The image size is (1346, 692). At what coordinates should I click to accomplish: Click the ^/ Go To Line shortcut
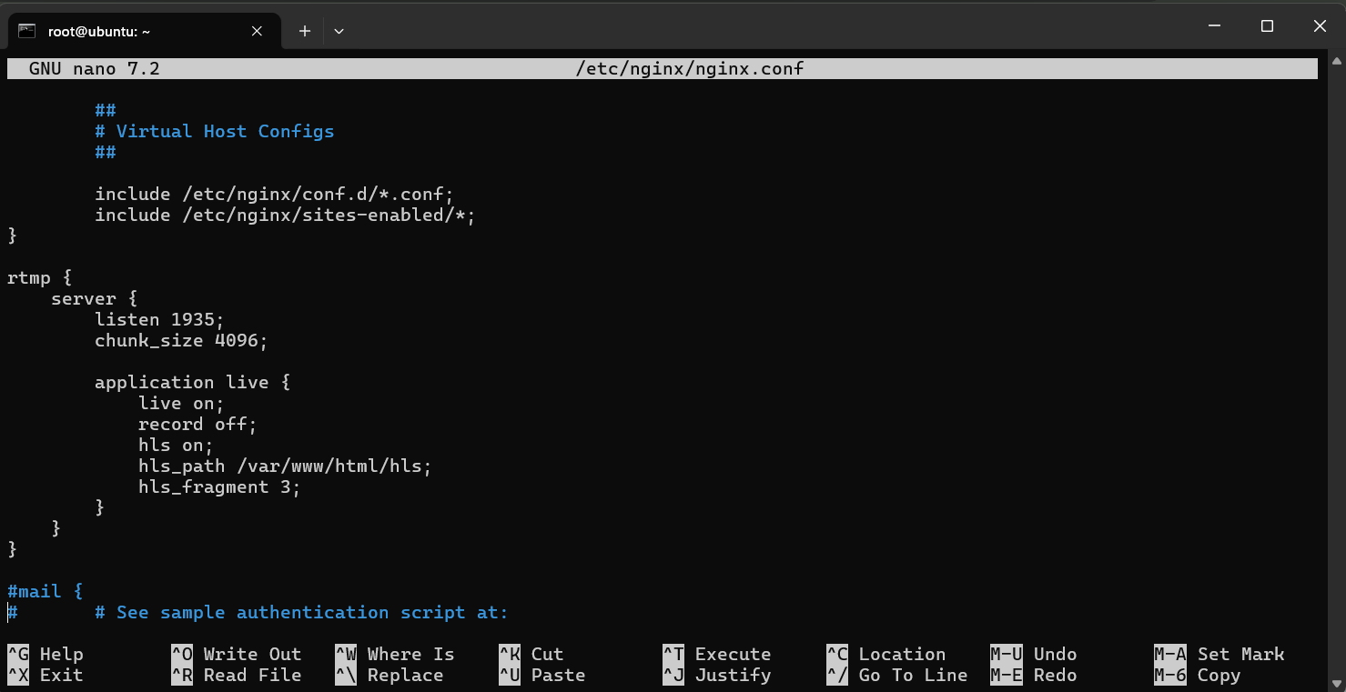(896, 675)
